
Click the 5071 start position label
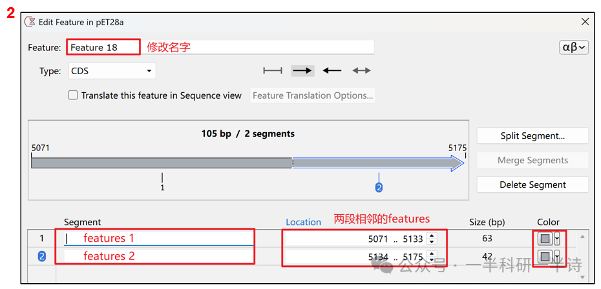point(41,148)
